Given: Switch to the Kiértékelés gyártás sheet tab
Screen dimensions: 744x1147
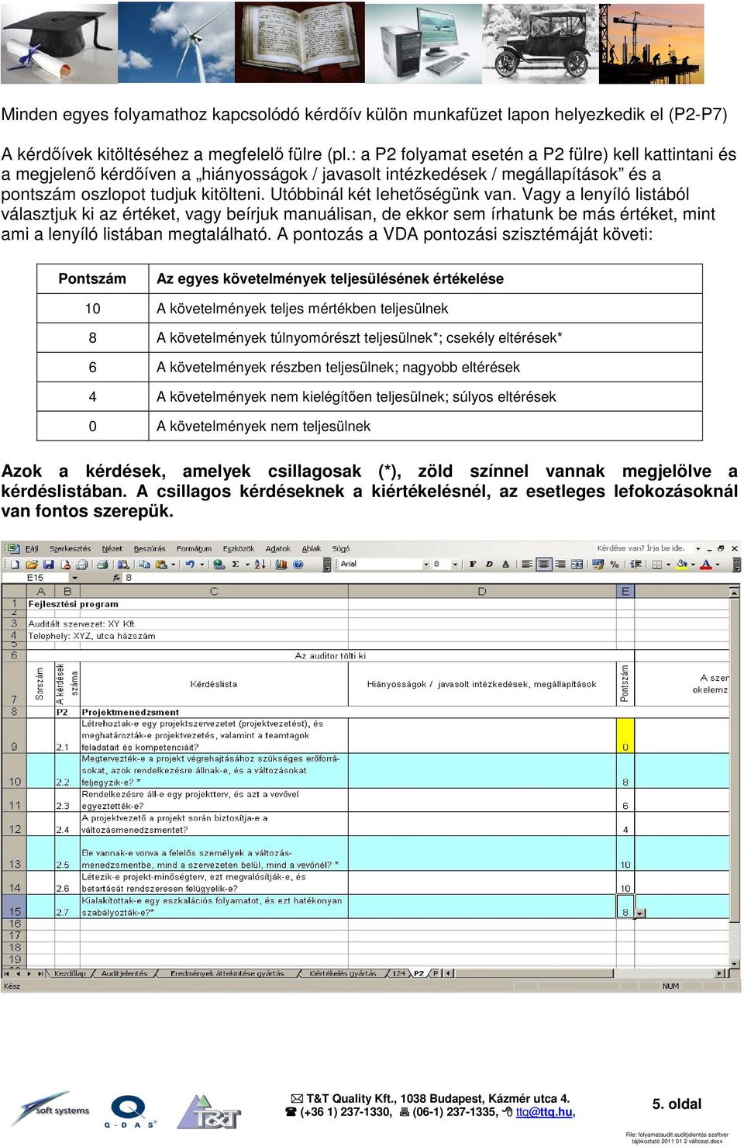Looking at the screenshot, I should (x=343, y=973).
